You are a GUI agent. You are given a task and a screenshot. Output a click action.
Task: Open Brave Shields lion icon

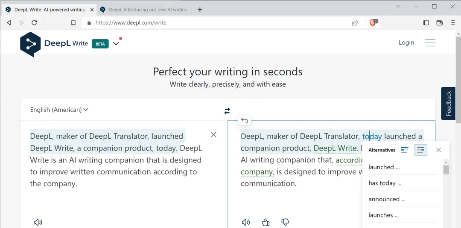pos(373,23)
